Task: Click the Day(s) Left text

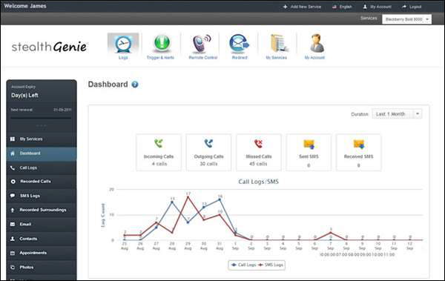Action: pos(24,96)
